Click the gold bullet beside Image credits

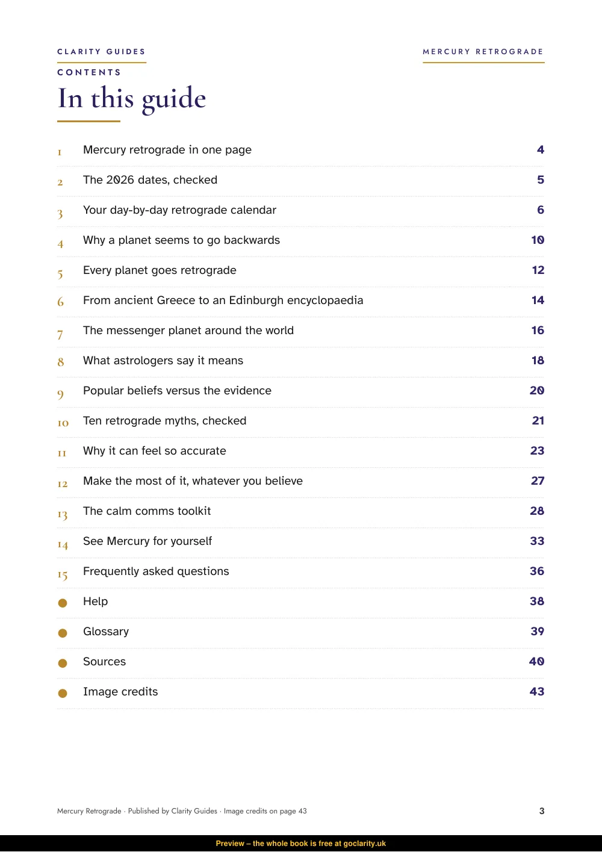coord(63,693)
